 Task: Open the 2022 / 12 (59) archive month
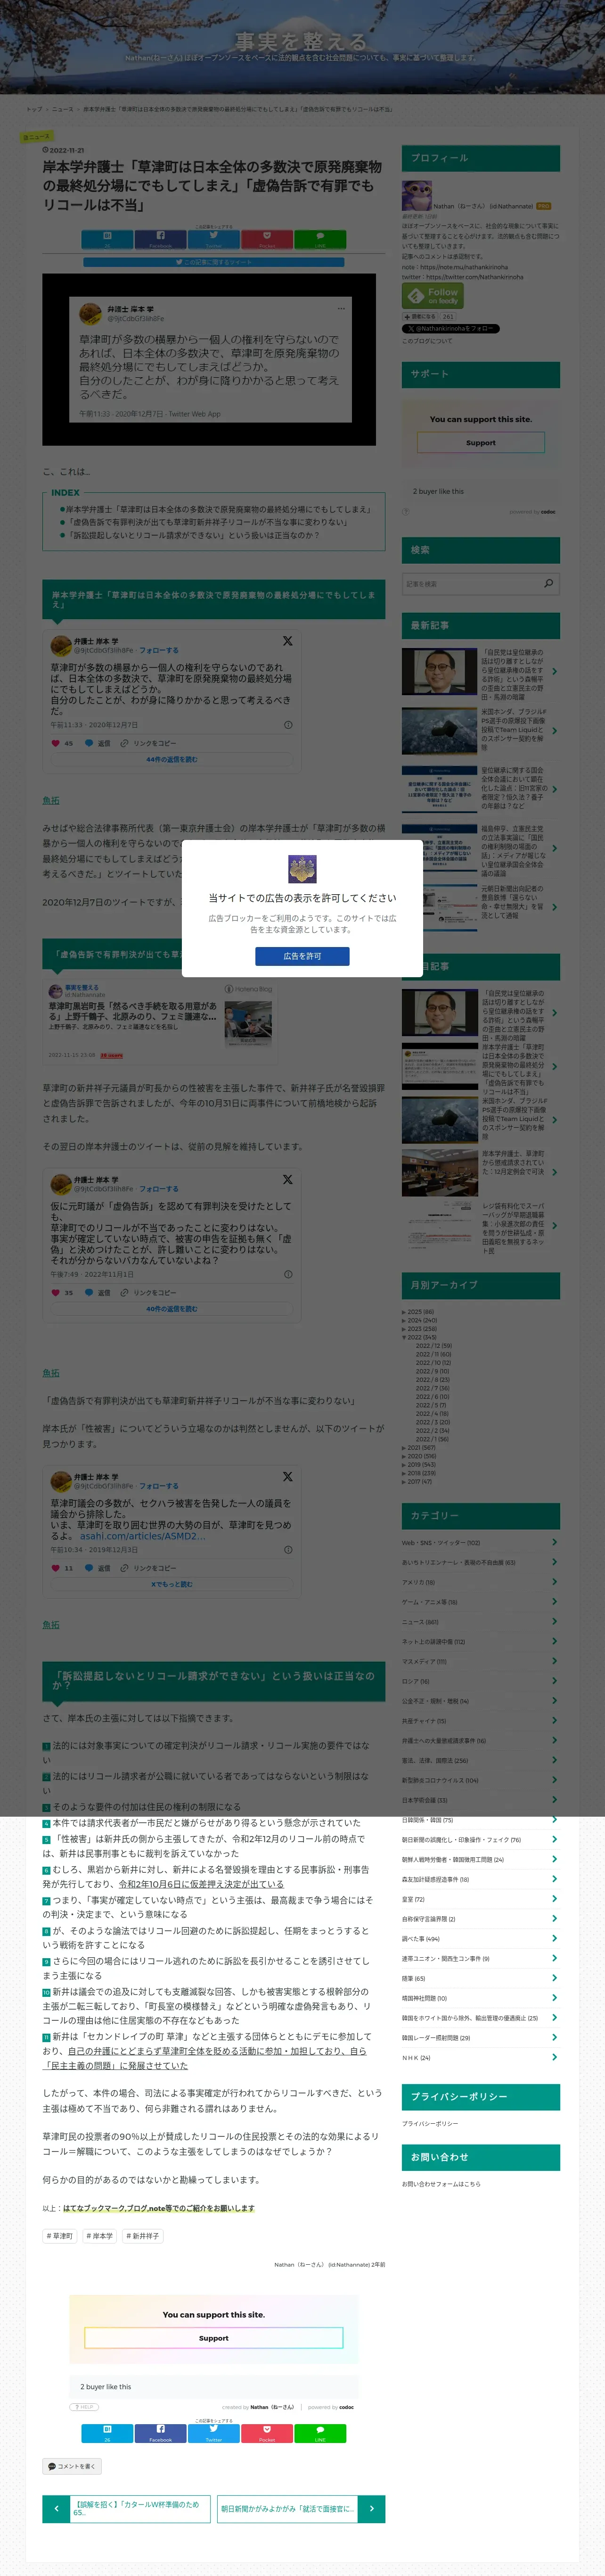pyautogui.click(x=433, y=1345)
